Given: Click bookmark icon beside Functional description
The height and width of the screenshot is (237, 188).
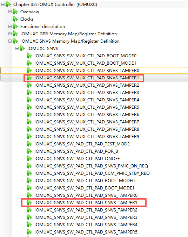Looking at the screenshot, I should (15, 27).
